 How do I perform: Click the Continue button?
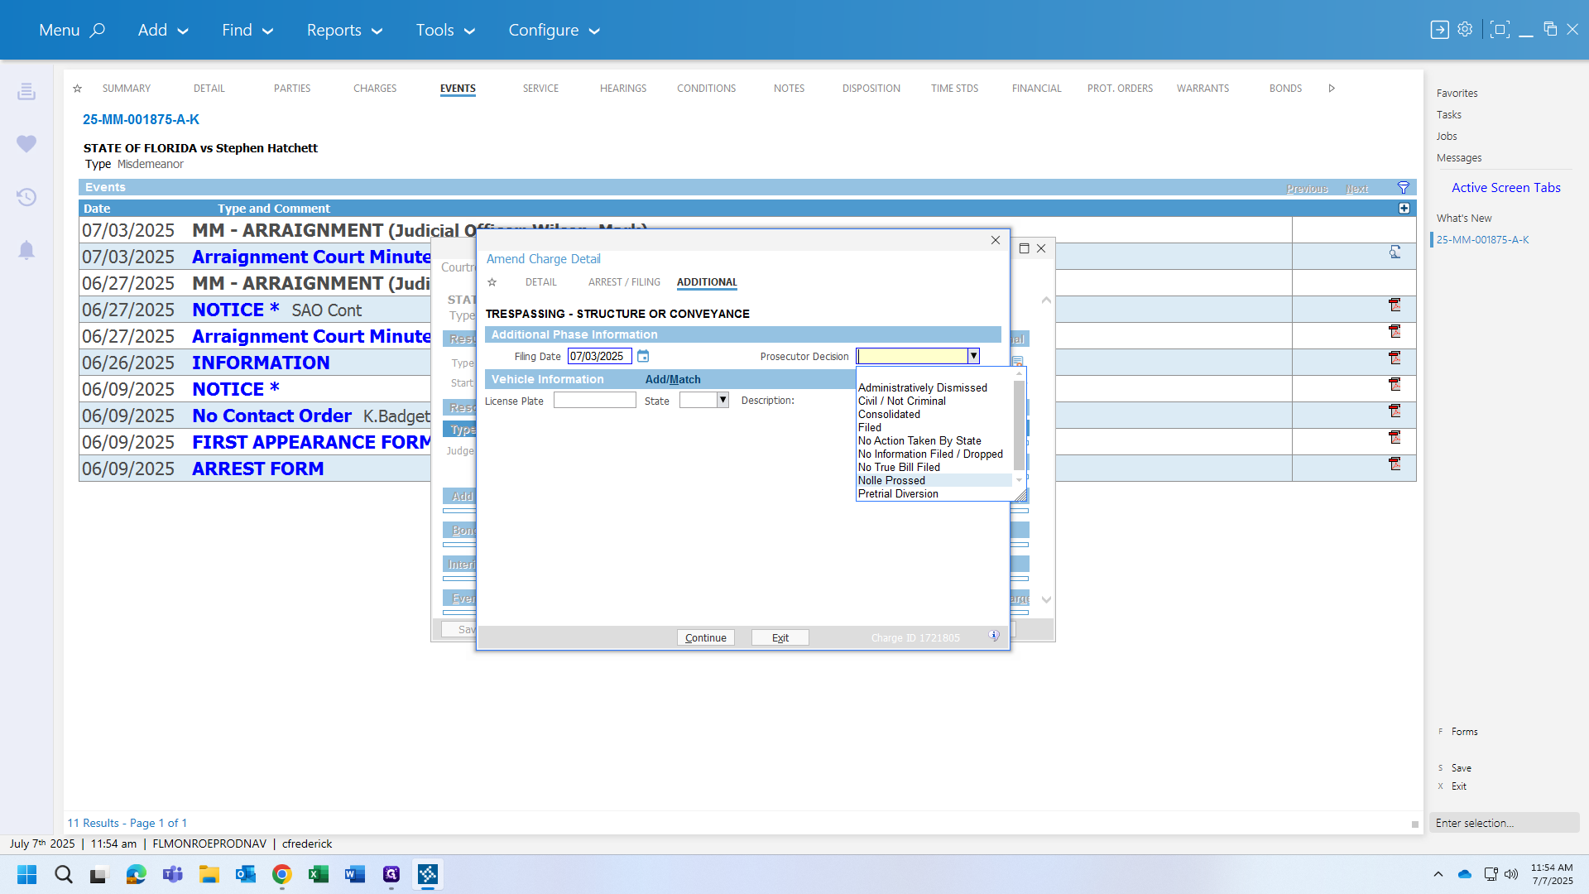[x=706, y=637]
